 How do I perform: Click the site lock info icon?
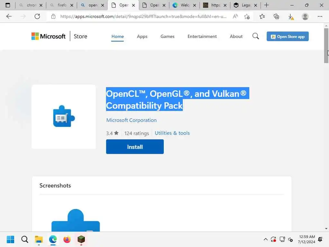pyautogui.click(x=53, y=16)
